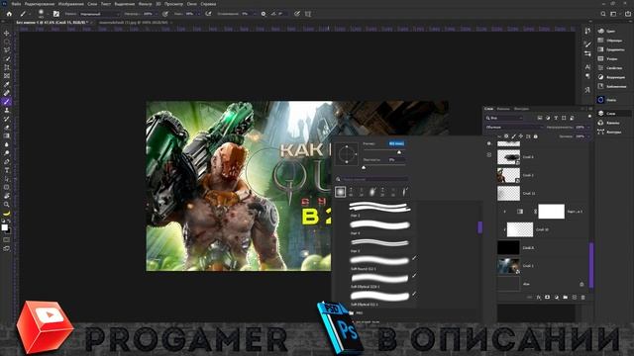The height and width of the screenshot is (356, 634).
Task: Open the Свойства panel
Action: point(611,68)
